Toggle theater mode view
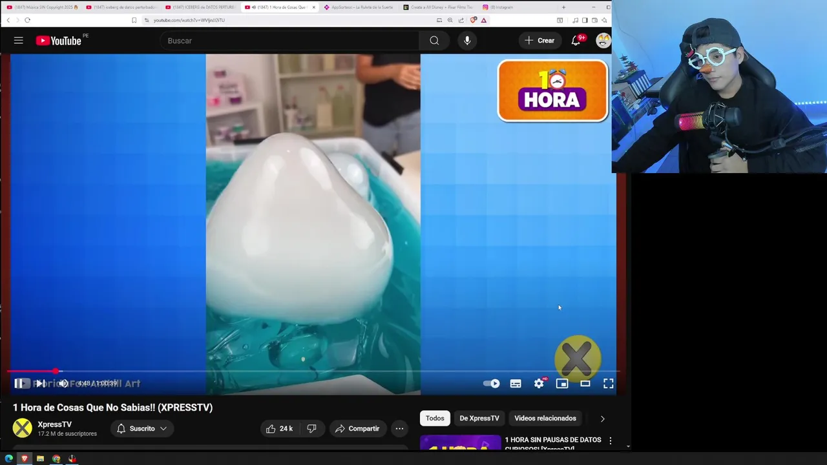 click(585, 384)
